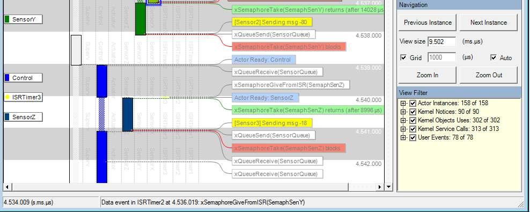Click the Navigation panel header
The image size is (530, 212).
459,5
